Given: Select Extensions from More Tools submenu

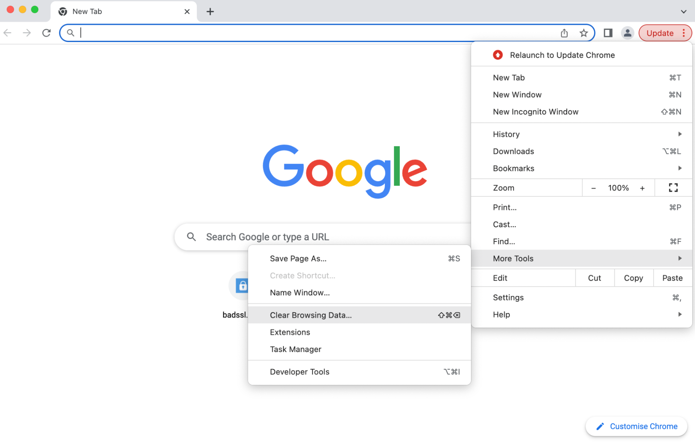Looking at the screenshot, I should click(290, 332).
